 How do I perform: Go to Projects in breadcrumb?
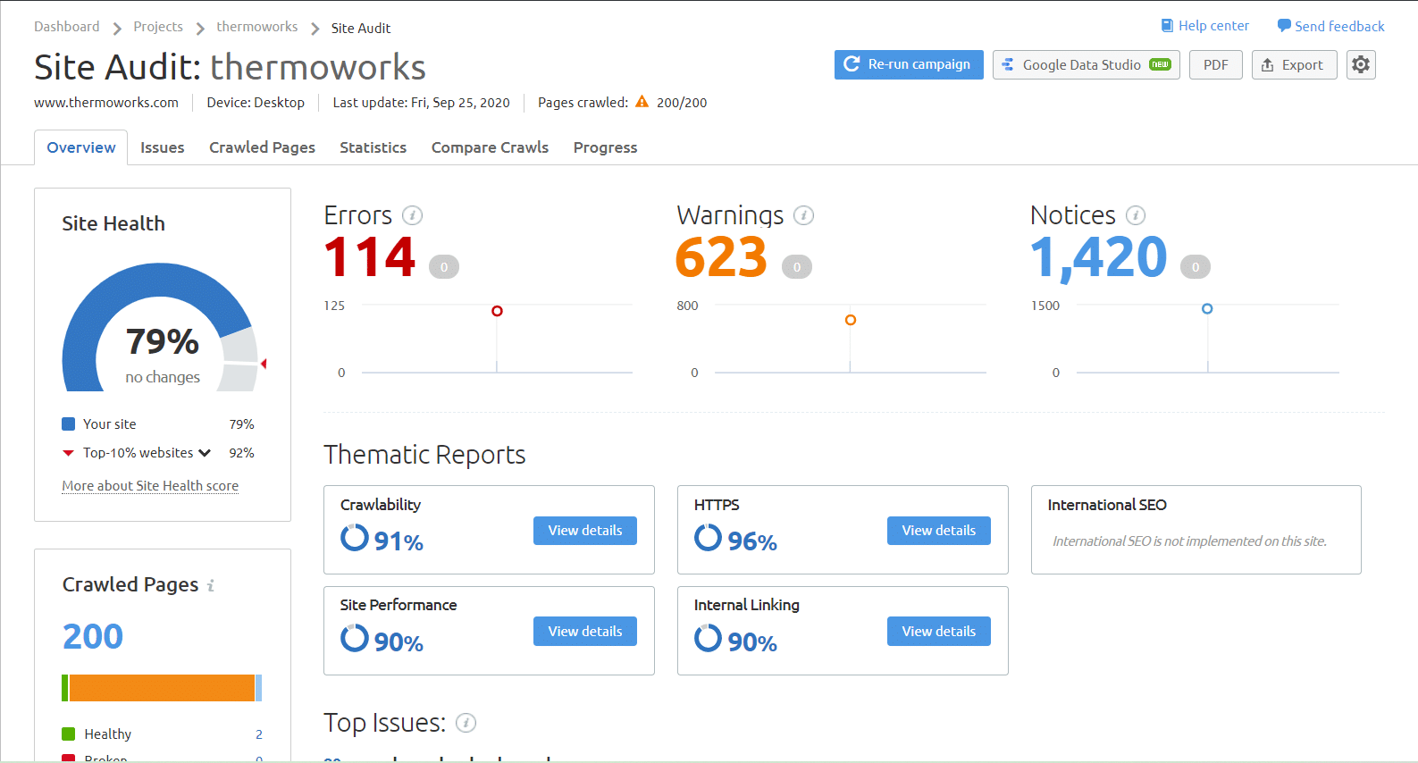click(158, 27)
